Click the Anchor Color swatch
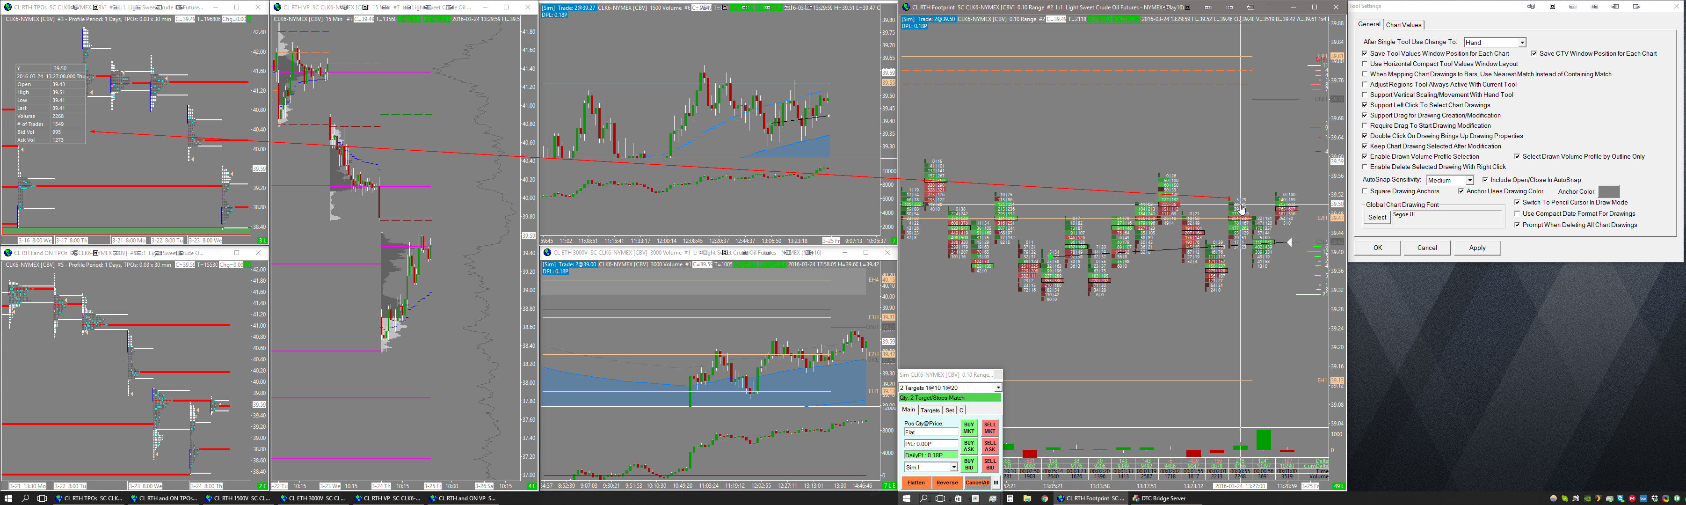Image resolution: width=1686 pixels, height=505 pixels. 1609,192
